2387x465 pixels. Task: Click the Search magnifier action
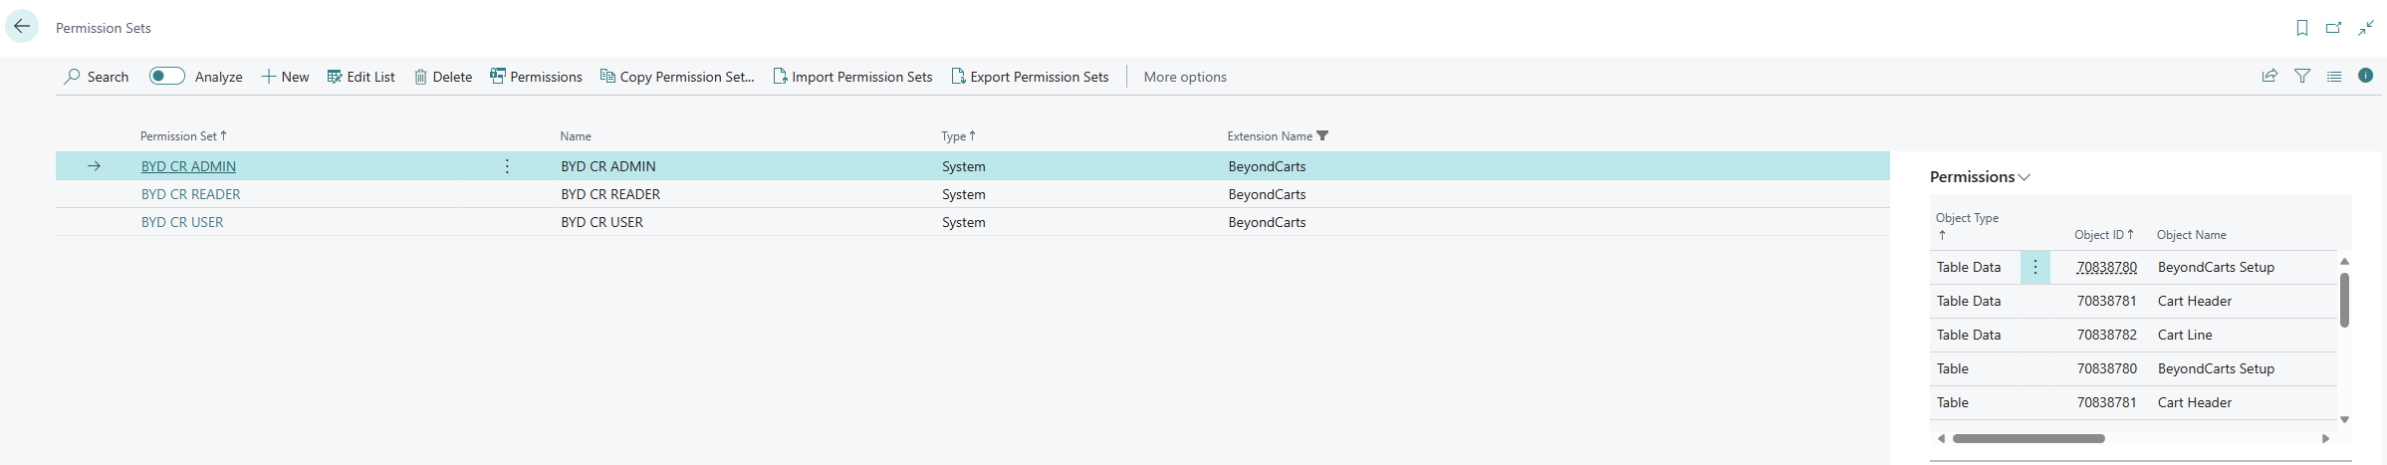pyautogui.click(x=97, y=77)
